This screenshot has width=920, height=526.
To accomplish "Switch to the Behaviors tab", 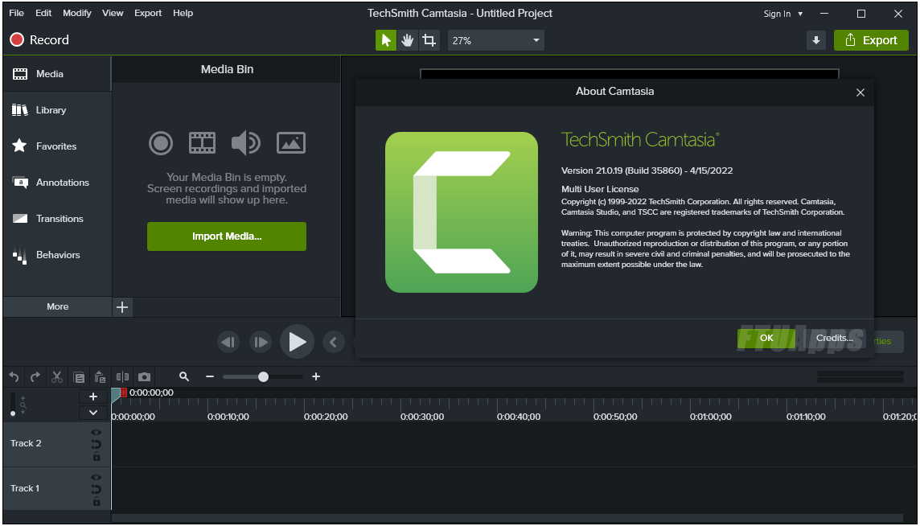I will click(x=57, y=255).
